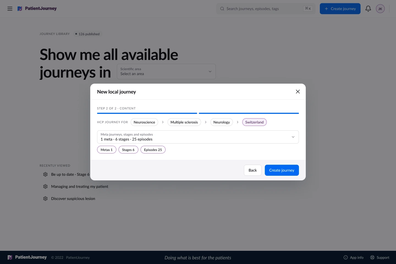Click the chevron in the Meta journeys field
The image size is (396, 264).
(293, 137)
